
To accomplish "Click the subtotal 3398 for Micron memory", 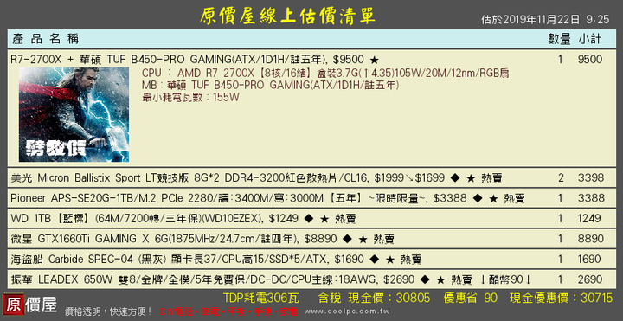I will point(591,177).
